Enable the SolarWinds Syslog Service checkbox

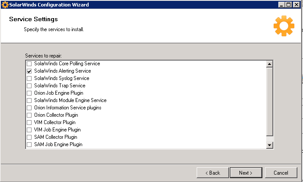(29, 78)
